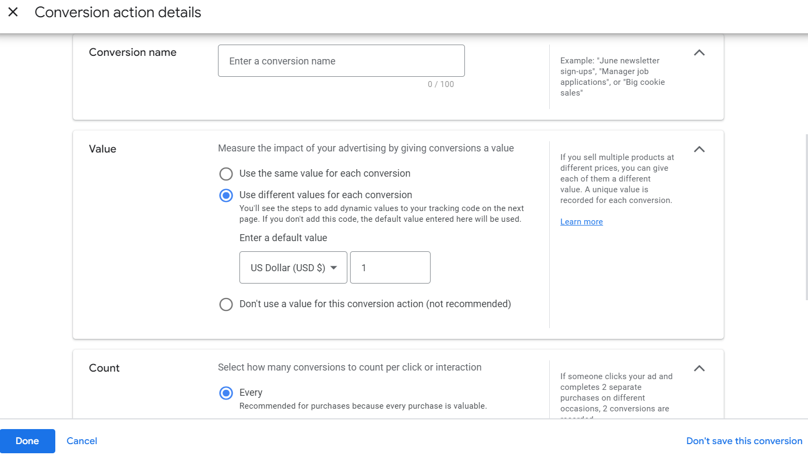Collapse the Conversion name section
808x457 pixels.
click(x=699, y=52)
